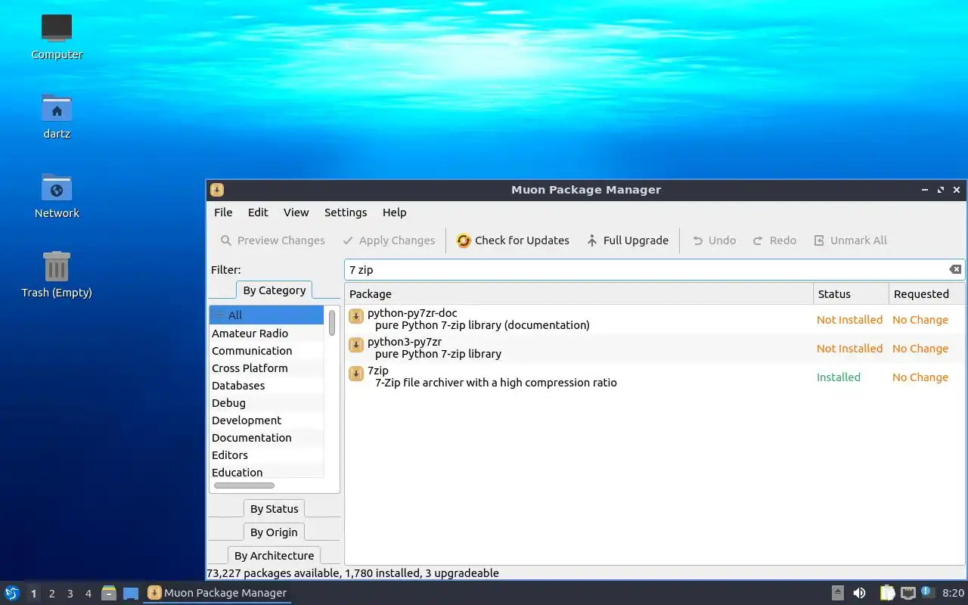This screenshot has width=968, height=605.
Task: Click the Muon Package Manager taskbar entry
Action: [217, 593]
